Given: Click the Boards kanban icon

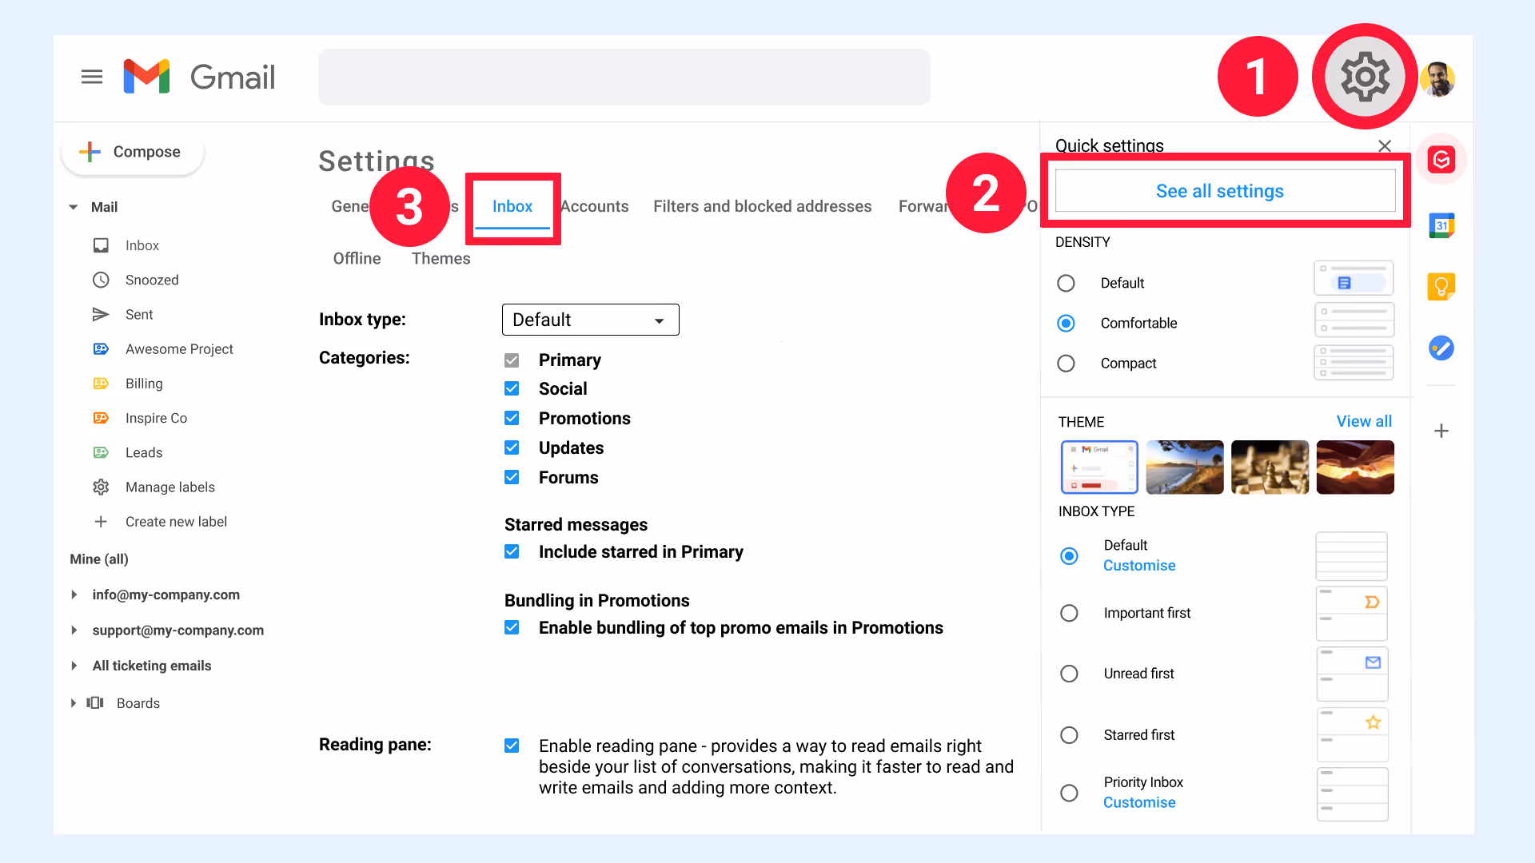Looking at the screenshot, I should pos(95,702).
